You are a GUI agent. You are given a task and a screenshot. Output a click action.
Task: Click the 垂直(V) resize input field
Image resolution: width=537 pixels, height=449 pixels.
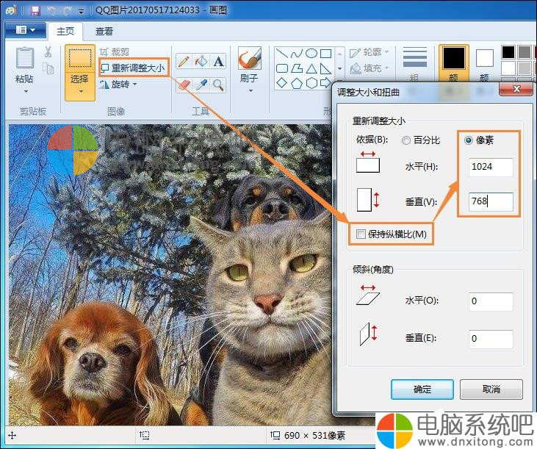[491, 201]
